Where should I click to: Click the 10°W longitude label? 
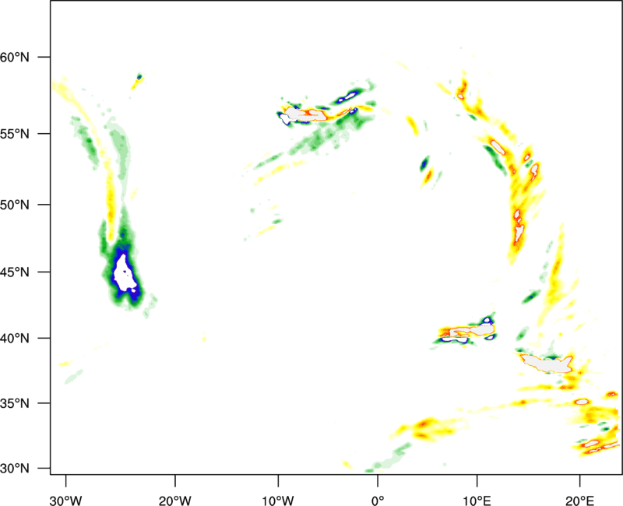pos(278,501)
